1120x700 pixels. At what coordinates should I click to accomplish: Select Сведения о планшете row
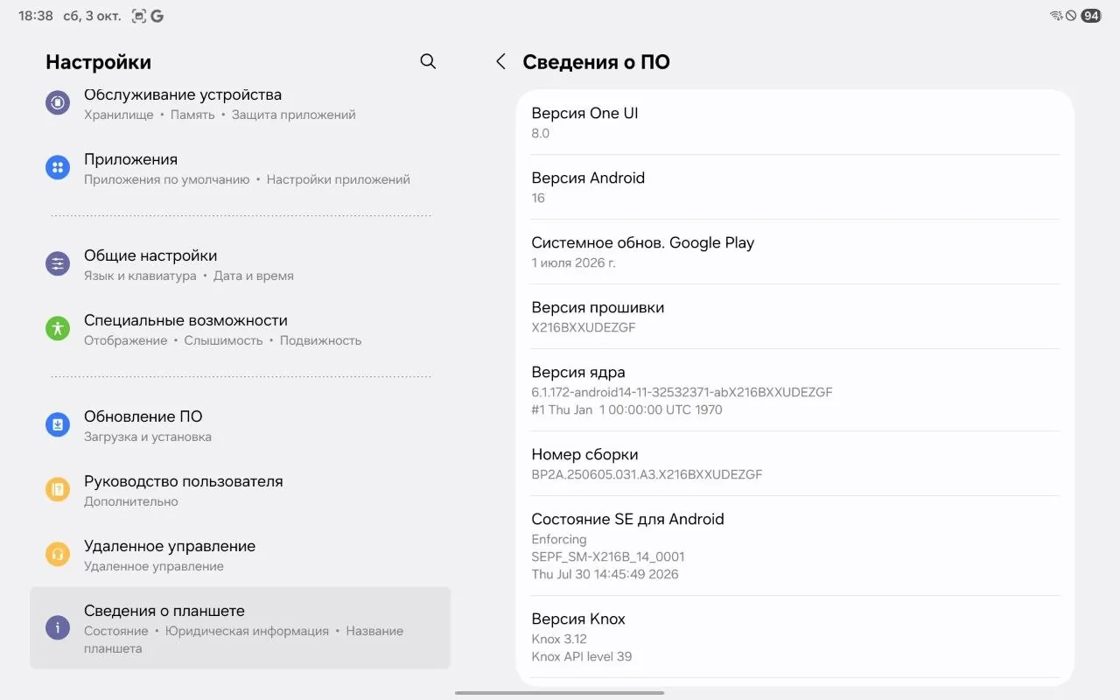tap(240, 627)
